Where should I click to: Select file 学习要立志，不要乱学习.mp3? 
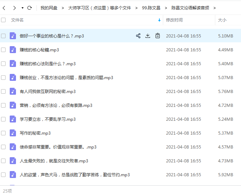point(48,119)
